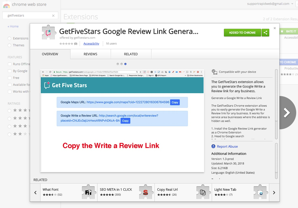Click the Report Abuse exclamation icon
This screenshot has width=298, height=208.
pyautogui.click(x=213, y=146)
